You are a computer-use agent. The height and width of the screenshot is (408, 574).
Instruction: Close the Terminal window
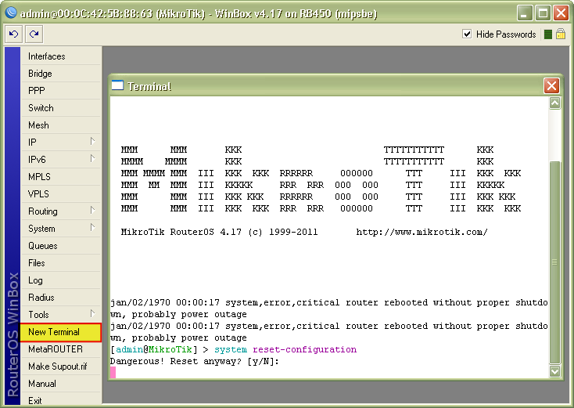(551, 86)
